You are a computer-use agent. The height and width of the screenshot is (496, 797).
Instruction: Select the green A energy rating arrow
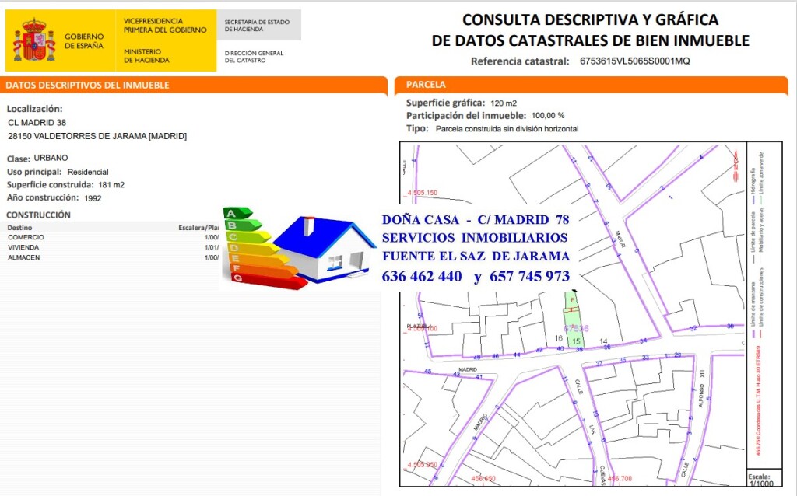coord(237,213)
